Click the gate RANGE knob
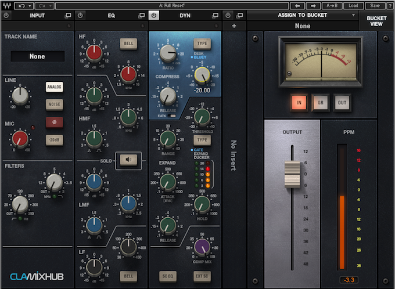 168,139
